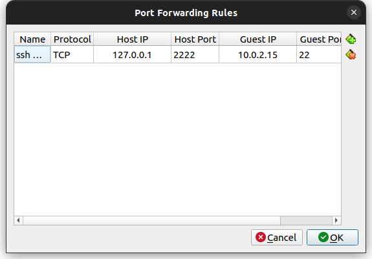Add a new port forwarding rule
Screen dimensions: 372x259
pyautogui.click(x=351, y=39)
